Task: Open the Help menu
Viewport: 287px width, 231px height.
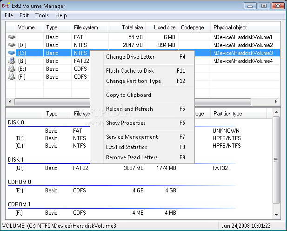Action: [61, 15]
